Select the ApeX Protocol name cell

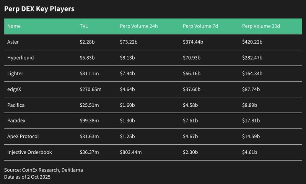point(23,136)
